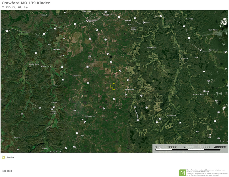Click the green MapRight M logo
This screenshot has height=177, width=229.
[x=183, y=173]
